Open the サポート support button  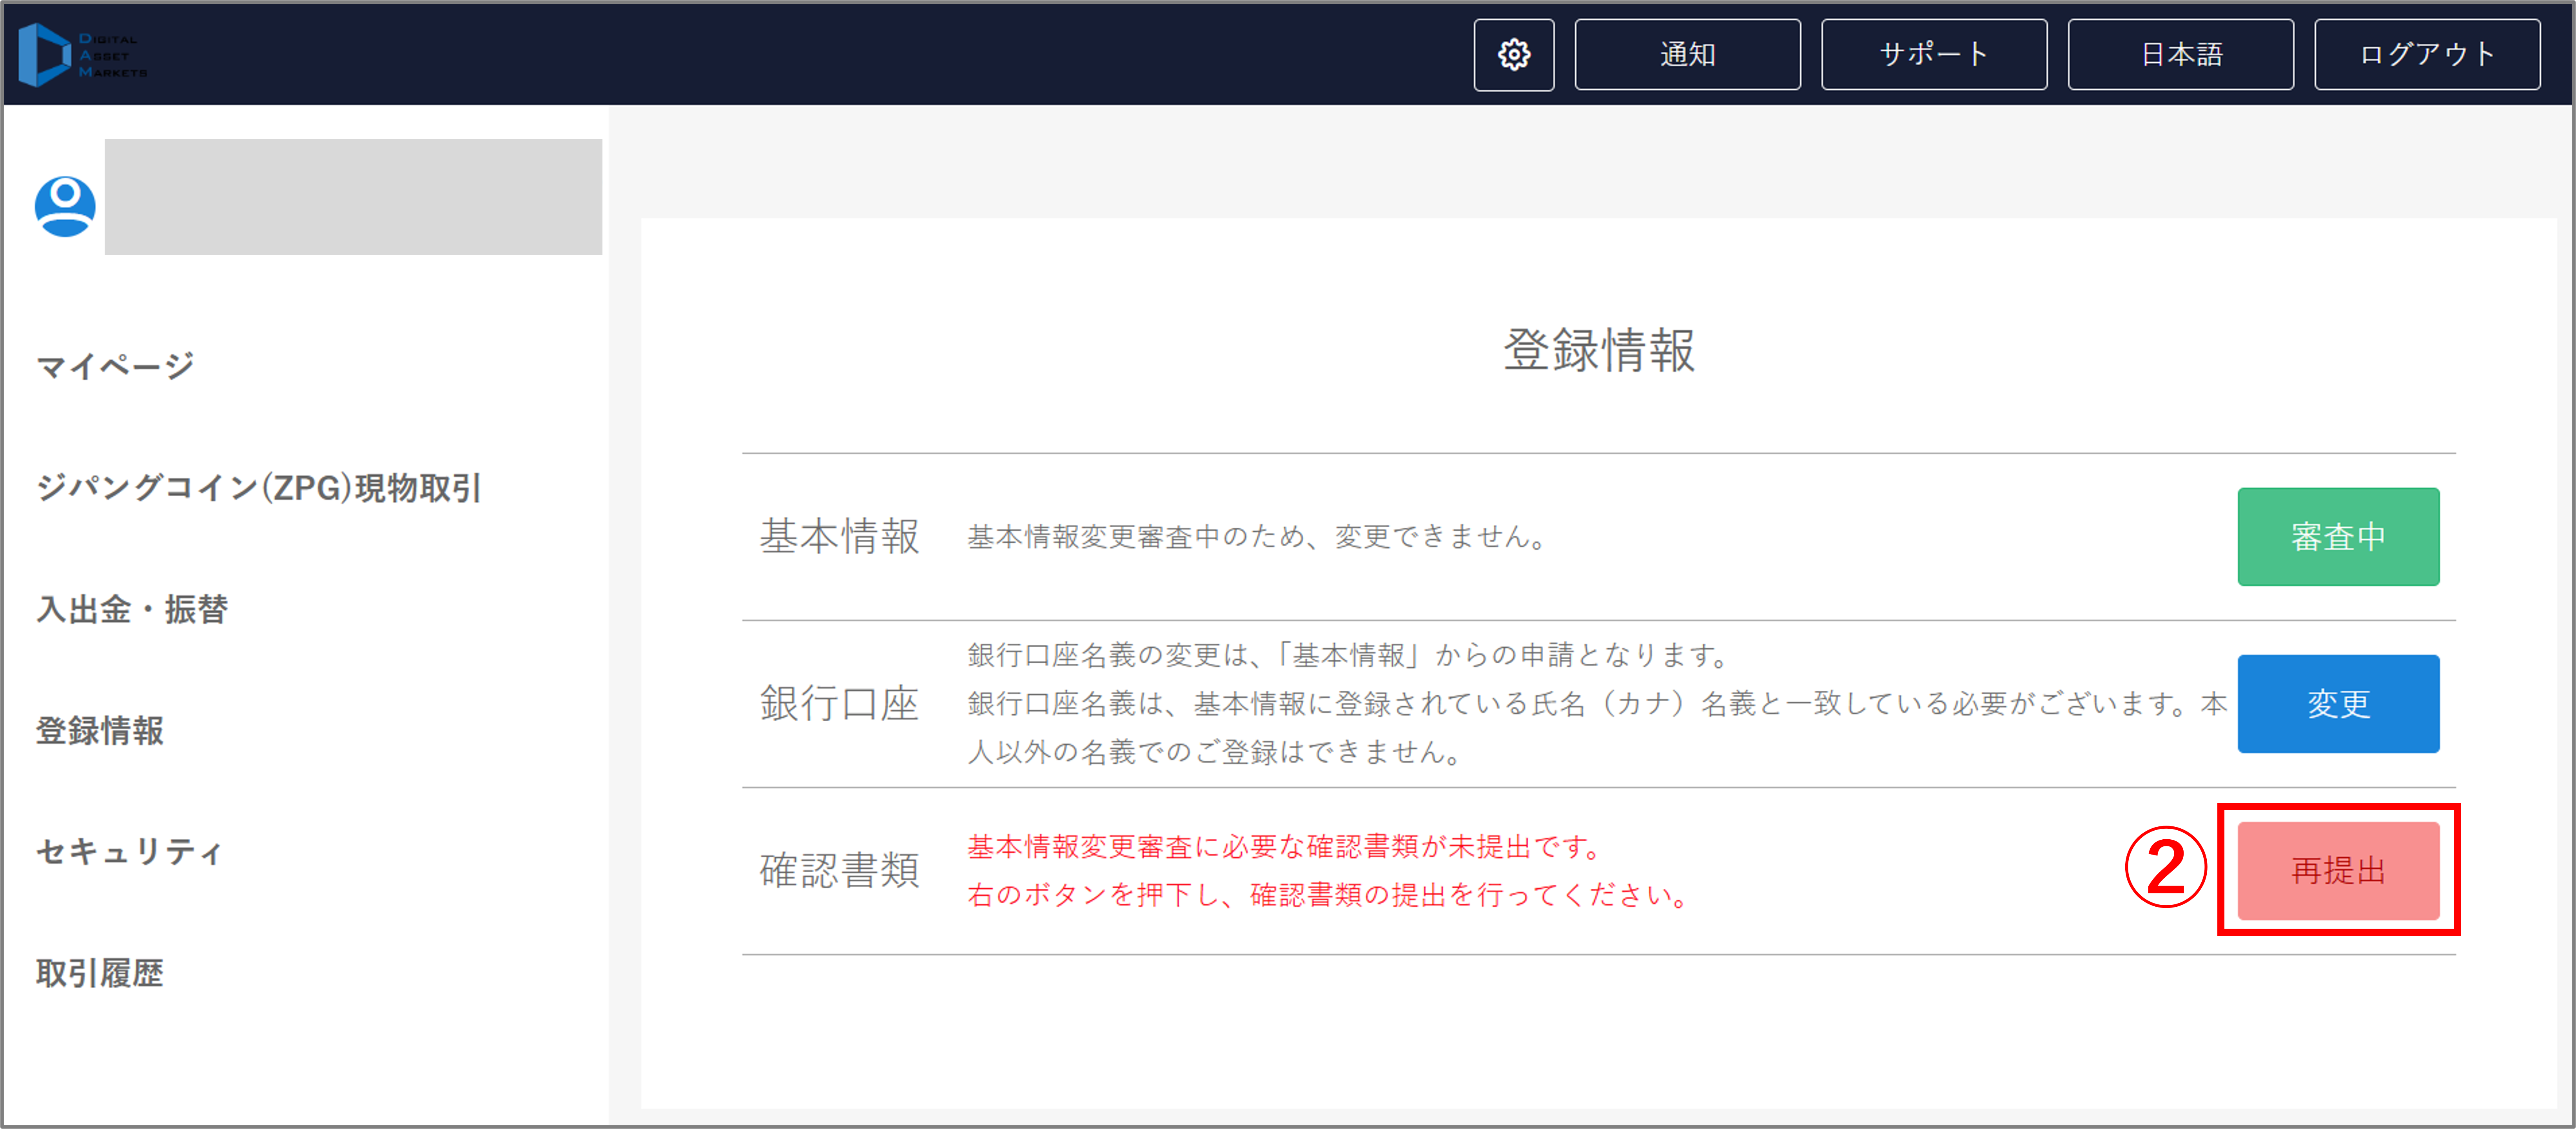(1933, 55)
